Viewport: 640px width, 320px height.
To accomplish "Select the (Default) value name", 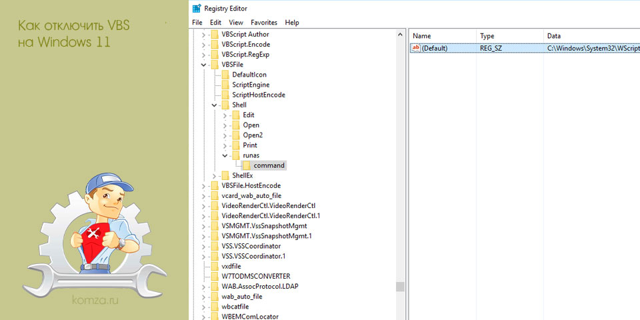I will tap(435, 48).
